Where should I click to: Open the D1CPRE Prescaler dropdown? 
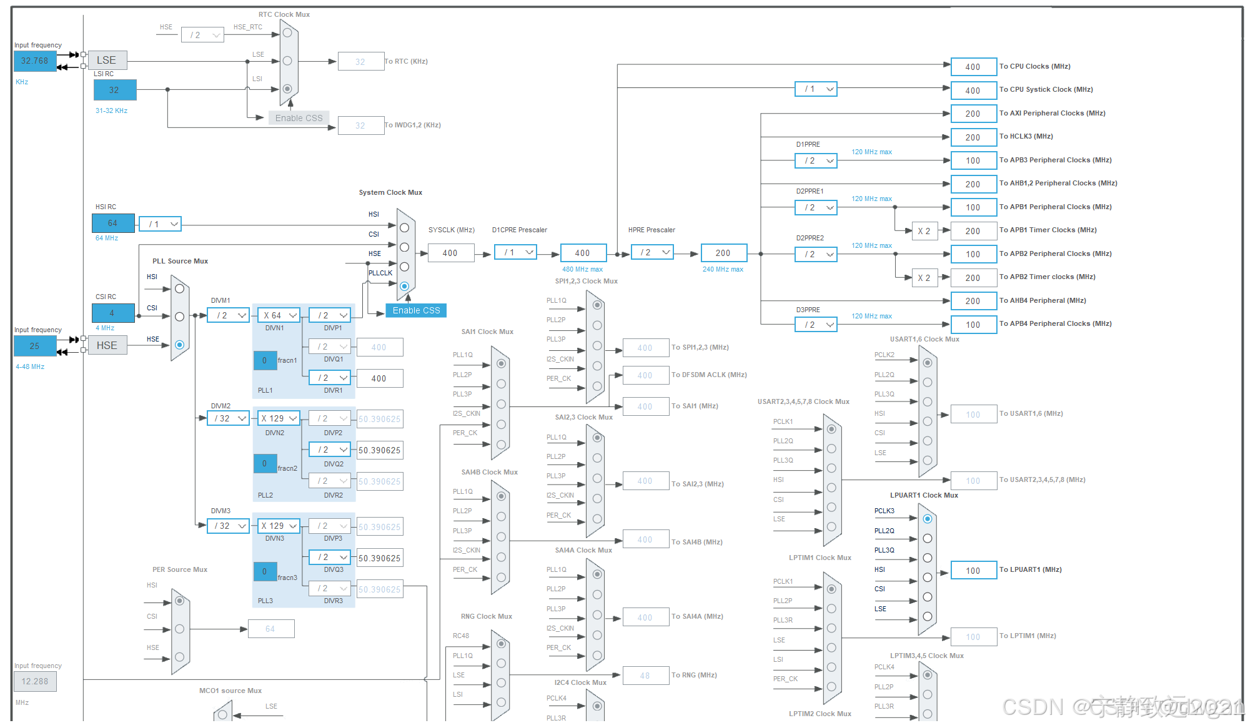pos(516,252)
